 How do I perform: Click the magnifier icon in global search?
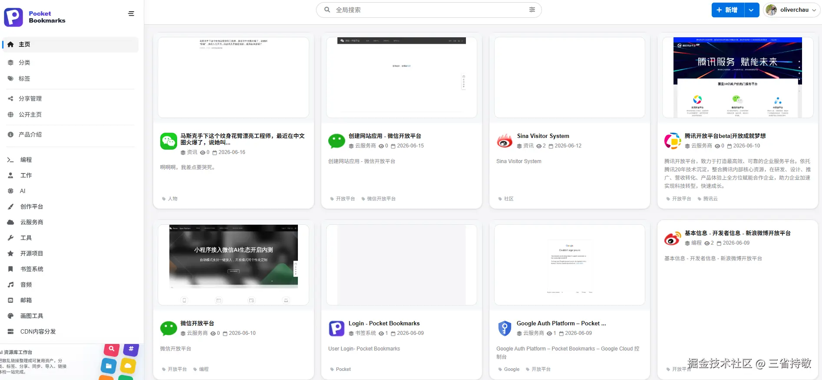pos(327,10)
